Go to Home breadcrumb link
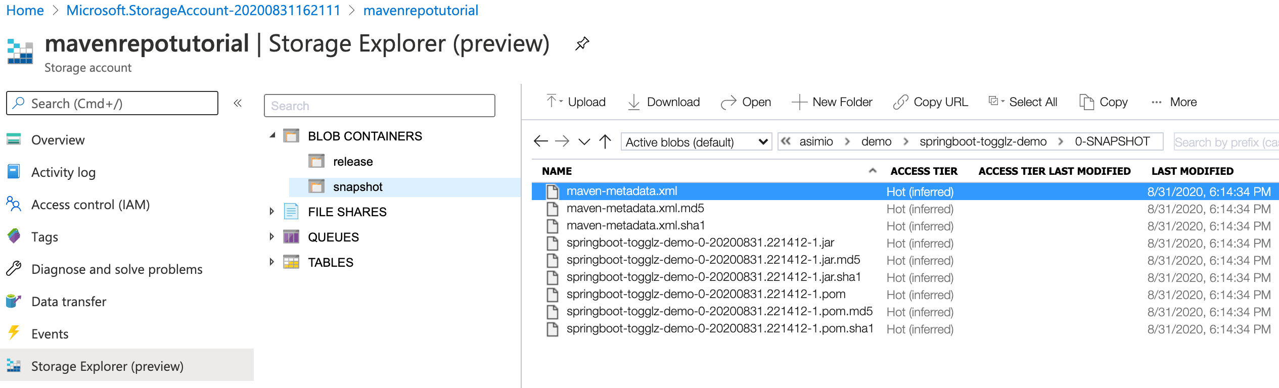Viewport: 1279px width, 388px height. pos(25,11)
